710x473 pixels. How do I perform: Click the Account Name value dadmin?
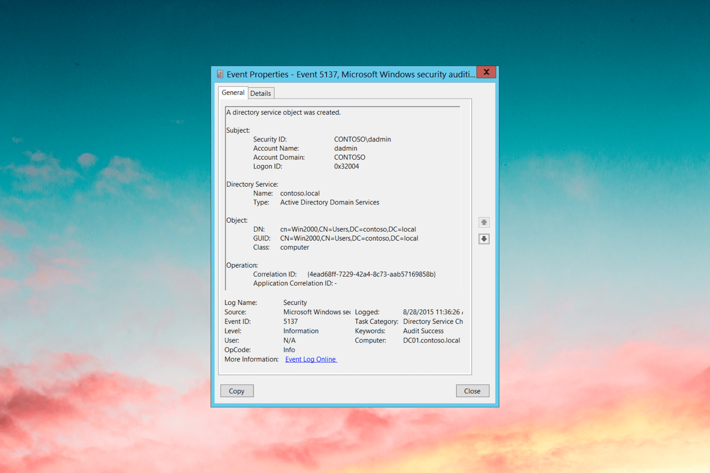tap(346, 148)
